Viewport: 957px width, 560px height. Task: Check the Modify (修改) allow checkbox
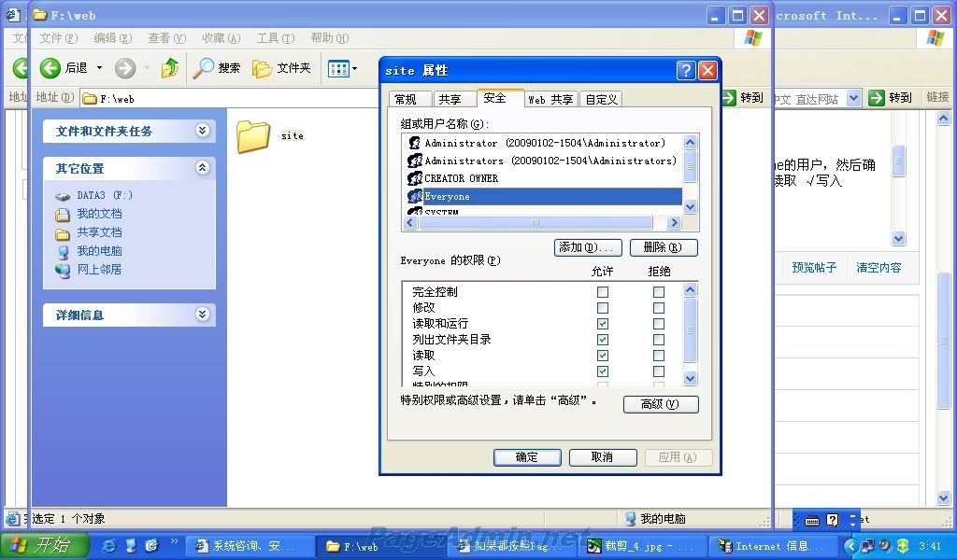pyautogui.click(x=603, y=308)
